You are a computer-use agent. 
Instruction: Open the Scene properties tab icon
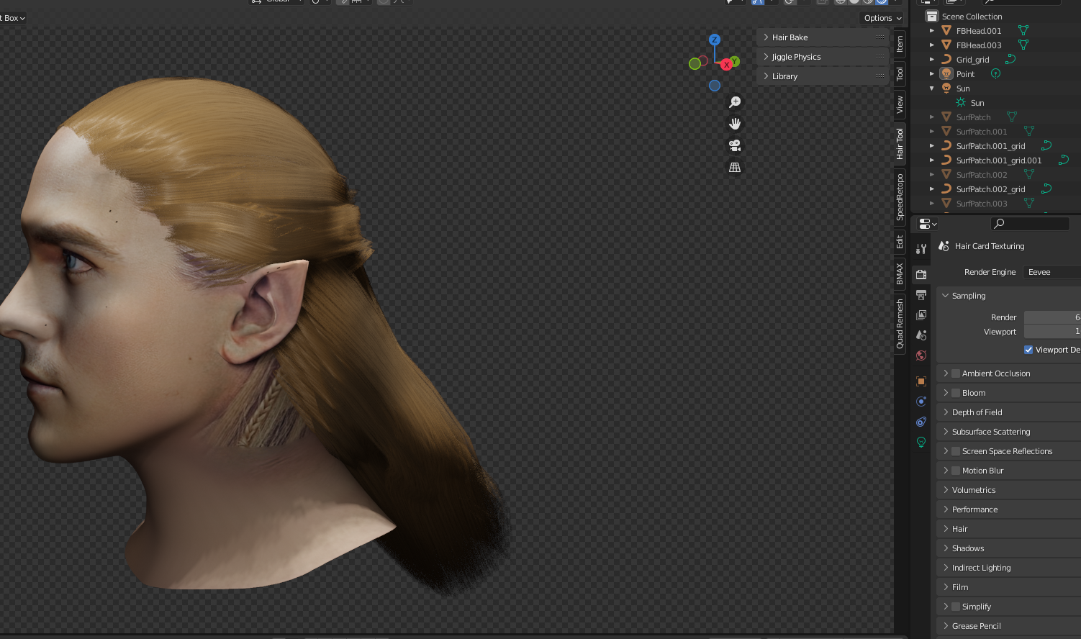pyautogui.click(x=921, y=335)
